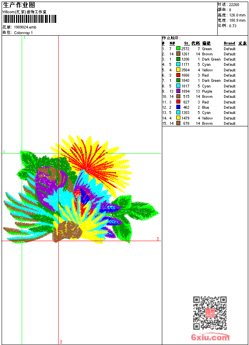Select the dark green swatch beside 1206
This screenshot has width=249, height=345.
click(x=178, y=59)
